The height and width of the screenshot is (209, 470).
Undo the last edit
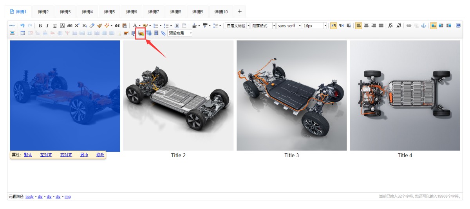point(22,25)
